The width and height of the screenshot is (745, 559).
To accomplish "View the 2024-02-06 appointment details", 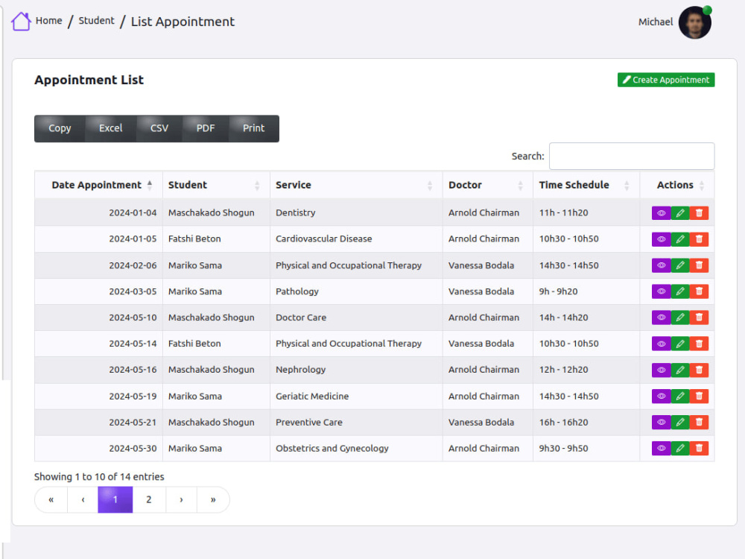I will (661, 265).
